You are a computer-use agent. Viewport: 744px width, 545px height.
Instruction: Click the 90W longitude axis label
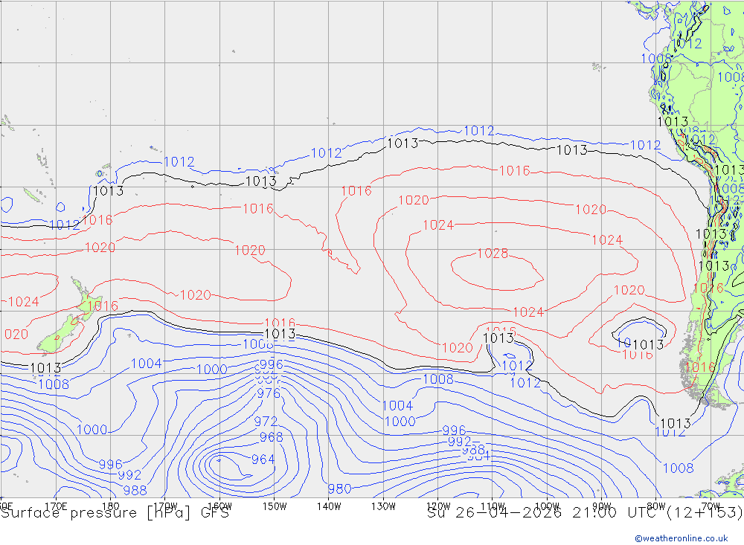click(602, 506)
